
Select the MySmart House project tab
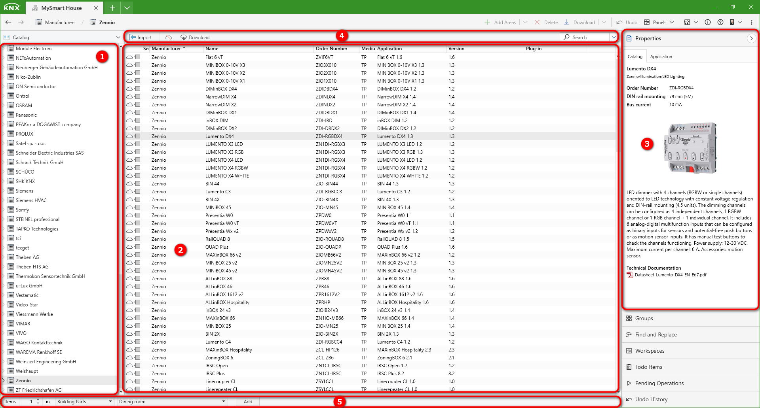point(61,8)
